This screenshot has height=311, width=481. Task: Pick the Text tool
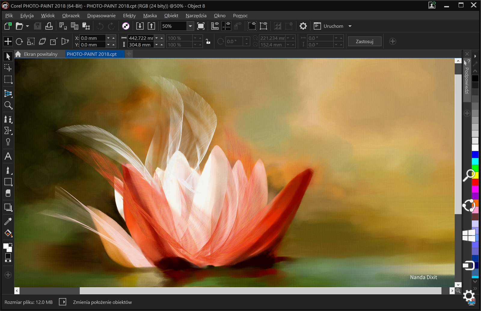8,156
